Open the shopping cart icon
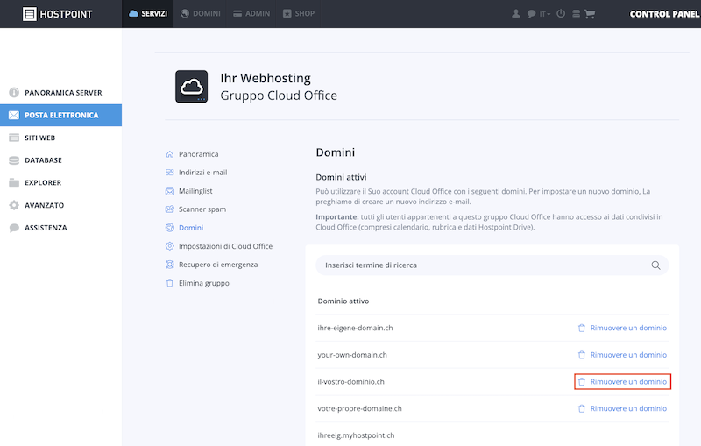Image resolution: width=701 pixels, height=446 pixels. 590,14
